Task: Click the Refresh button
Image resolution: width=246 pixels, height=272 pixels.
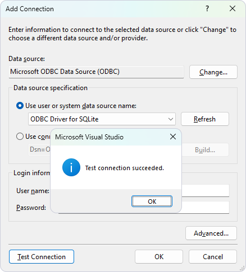Action: [205, 119]
